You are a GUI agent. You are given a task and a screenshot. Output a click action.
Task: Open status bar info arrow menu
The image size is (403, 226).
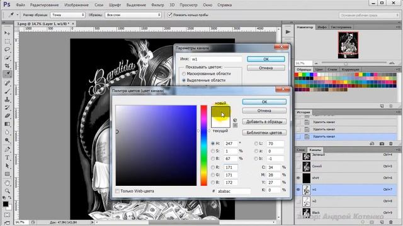[93, 222]
